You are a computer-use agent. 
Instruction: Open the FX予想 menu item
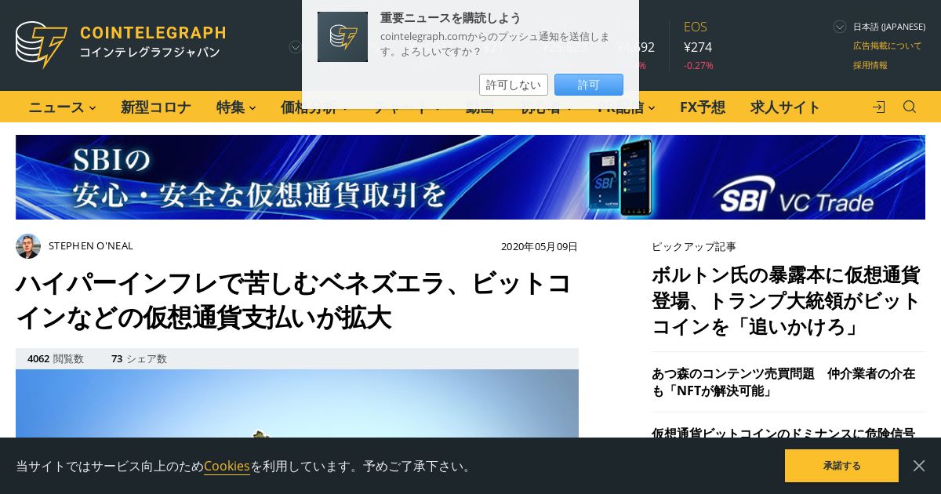click(703, 107)
